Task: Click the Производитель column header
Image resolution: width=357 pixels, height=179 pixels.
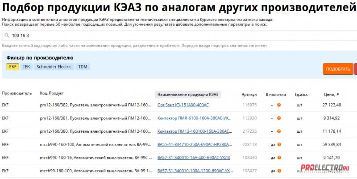Action: point(17,94)
